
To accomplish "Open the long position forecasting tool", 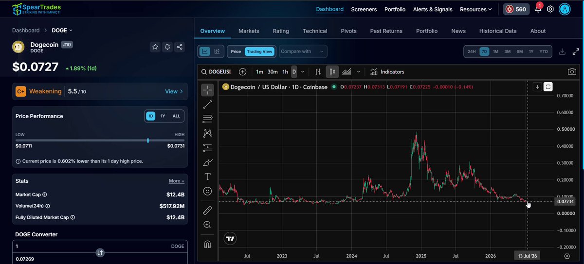I will point(208,147).
